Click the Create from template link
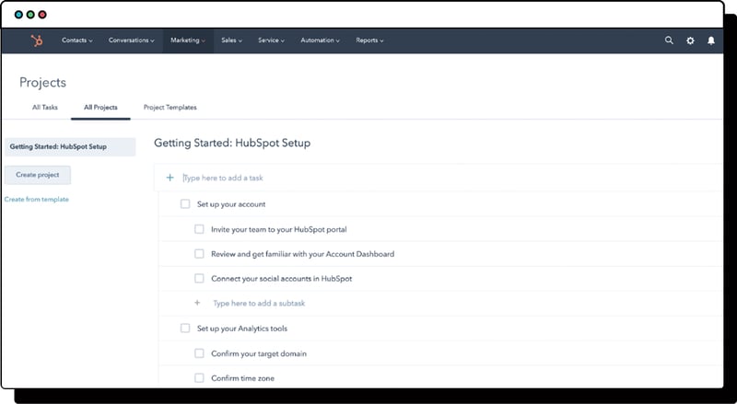 pos(37,199)
